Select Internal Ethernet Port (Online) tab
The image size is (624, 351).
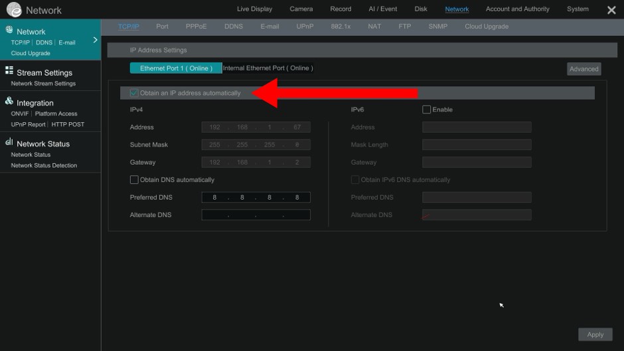click(268, 68)
